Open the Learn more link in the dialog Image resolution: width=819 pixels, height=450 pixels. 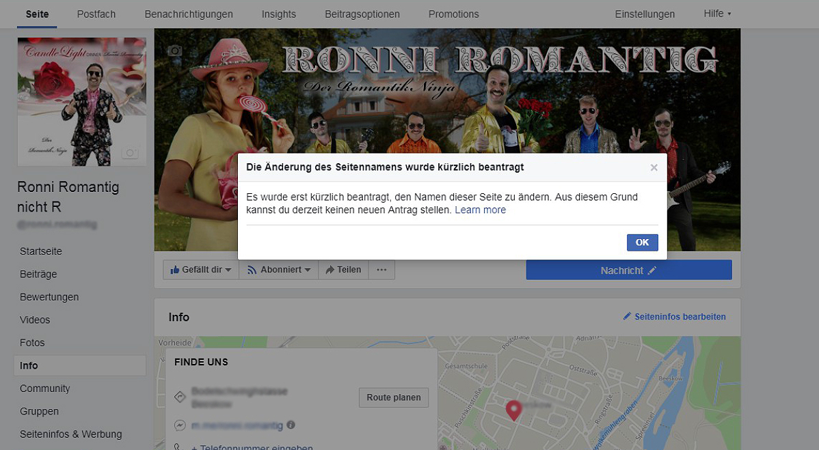coord(480,210)
